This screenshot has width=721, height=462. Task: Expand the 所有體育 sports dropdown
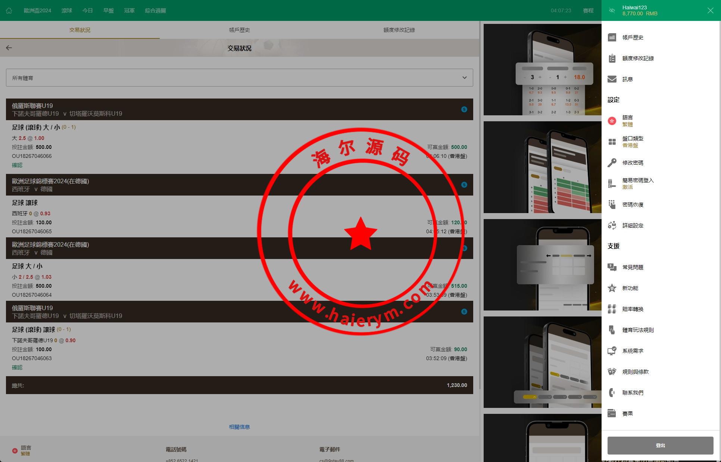(239, 78)
